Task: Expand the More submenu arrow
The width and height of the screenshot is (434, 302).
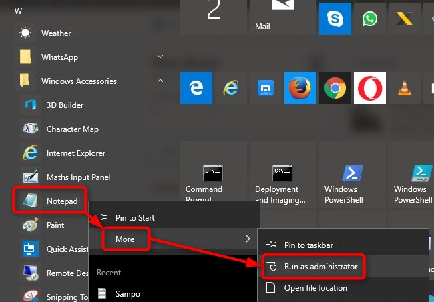Action: point(248,239)
